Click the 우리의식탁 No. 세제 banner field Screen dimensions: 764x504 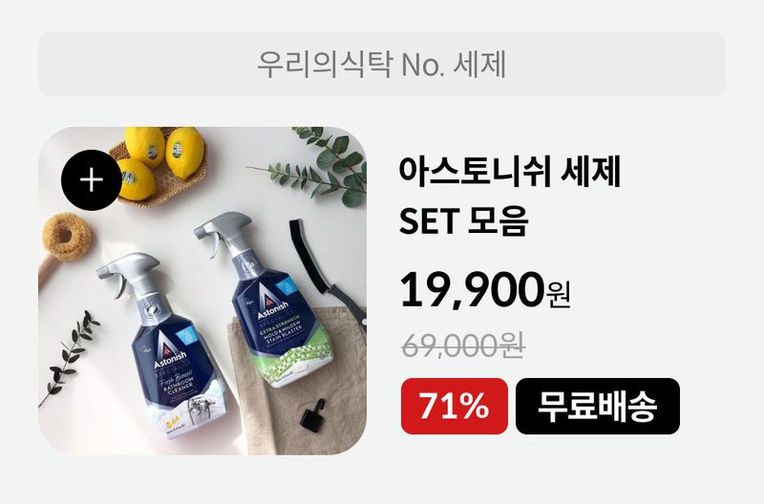381,64
